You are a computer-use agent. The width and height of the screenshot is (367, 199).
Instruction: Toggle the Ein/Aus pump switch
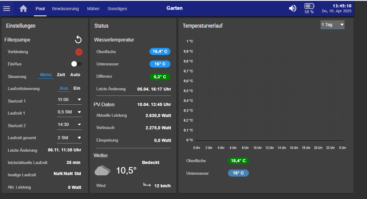(76, 64)
